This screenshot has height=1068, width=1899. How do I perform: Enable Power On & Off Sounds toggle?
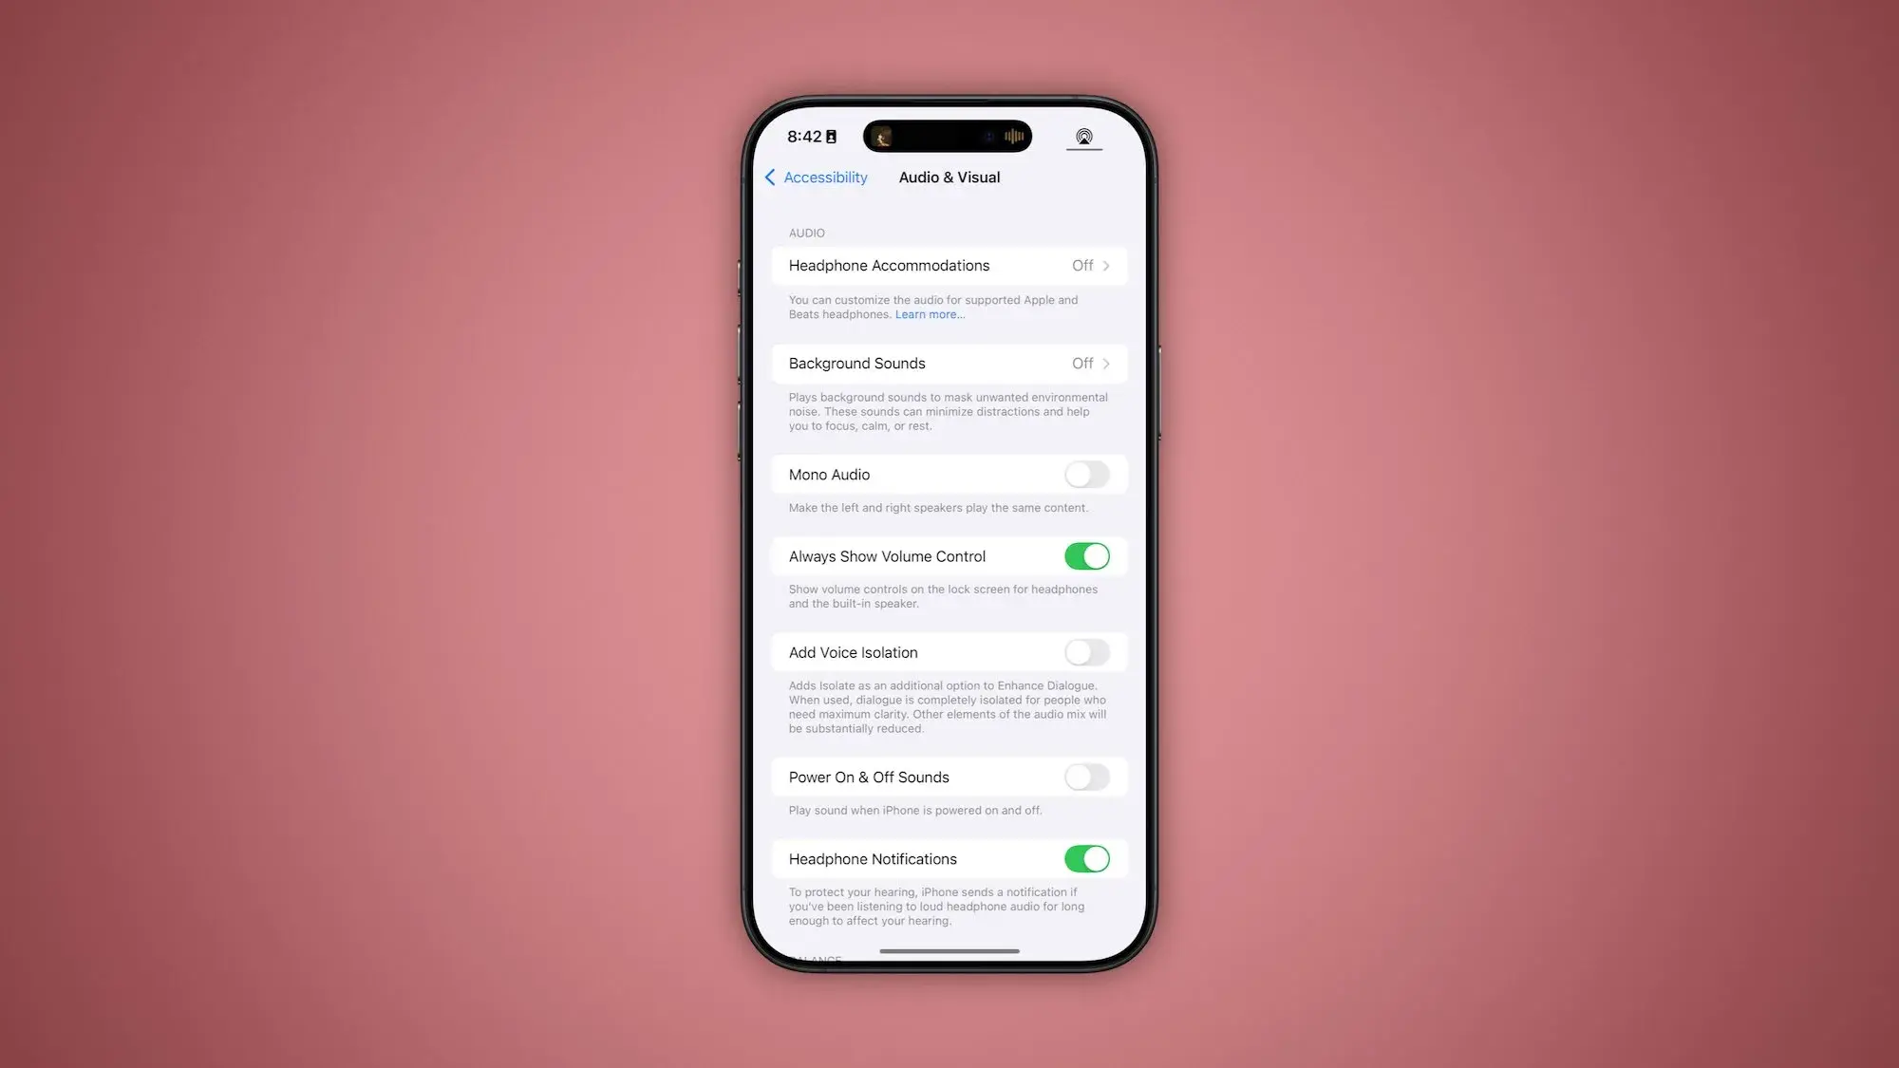point(1086,778)
